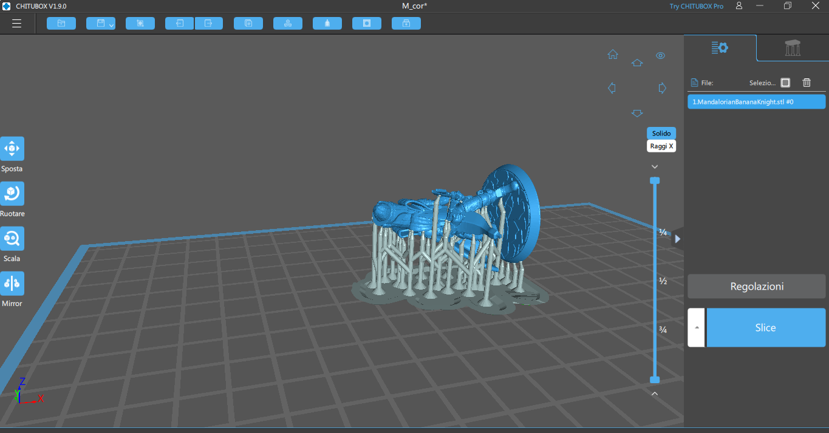Image resolution: width=829 pixels, height=433 pixels.
Task: Click the undo arrow toolbar button
Action: pos(180,24)
